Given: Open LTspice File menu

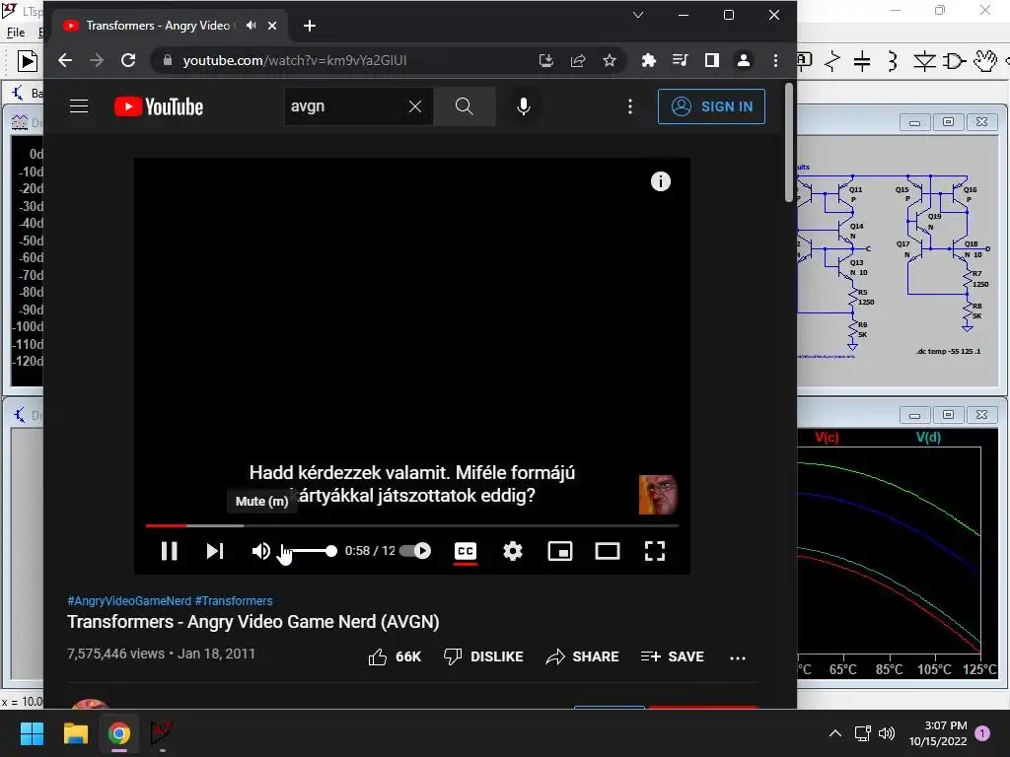Looking at the screenshot, I should click(16, 33).
